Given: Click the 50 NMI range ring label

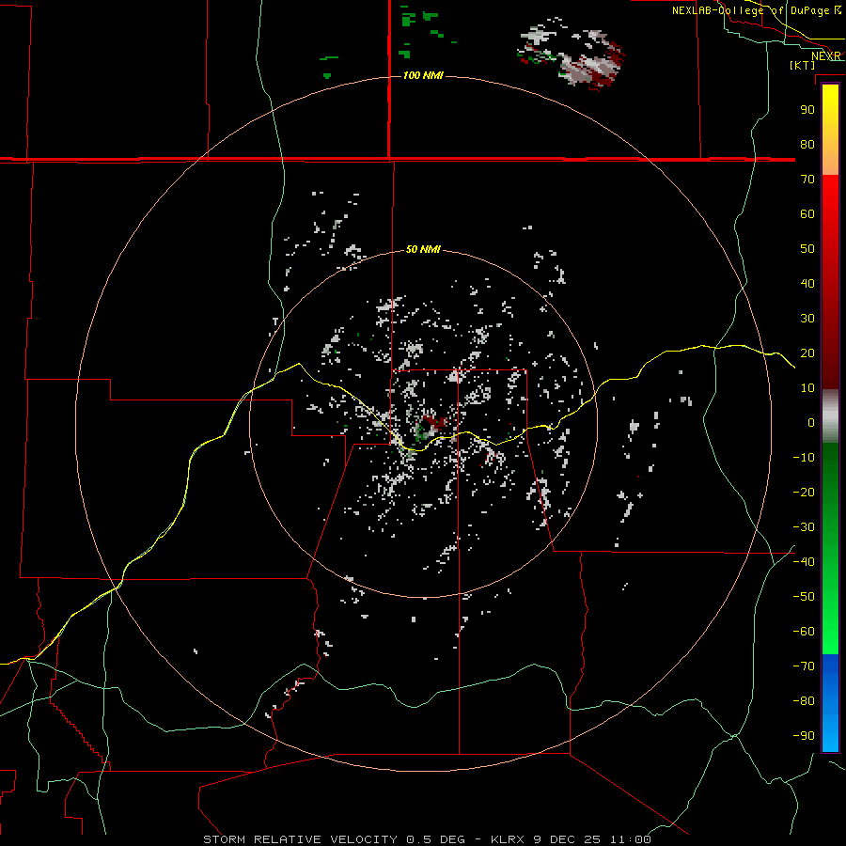Looking at the screenshot, I should tap(423, 249).
